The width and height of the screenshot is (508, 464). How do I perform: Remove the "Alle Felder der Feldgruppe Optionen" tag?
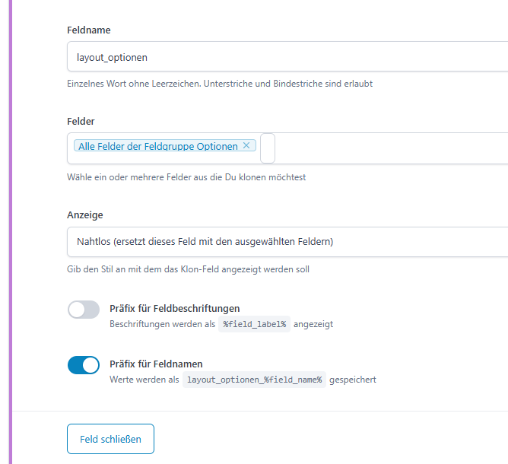[x=246, y=145]
